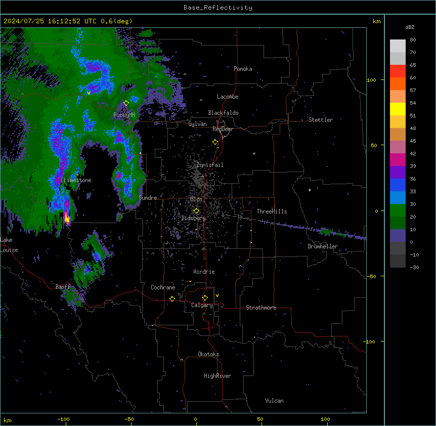Select the orange 57-60 dBZ legend swatch

398,83
